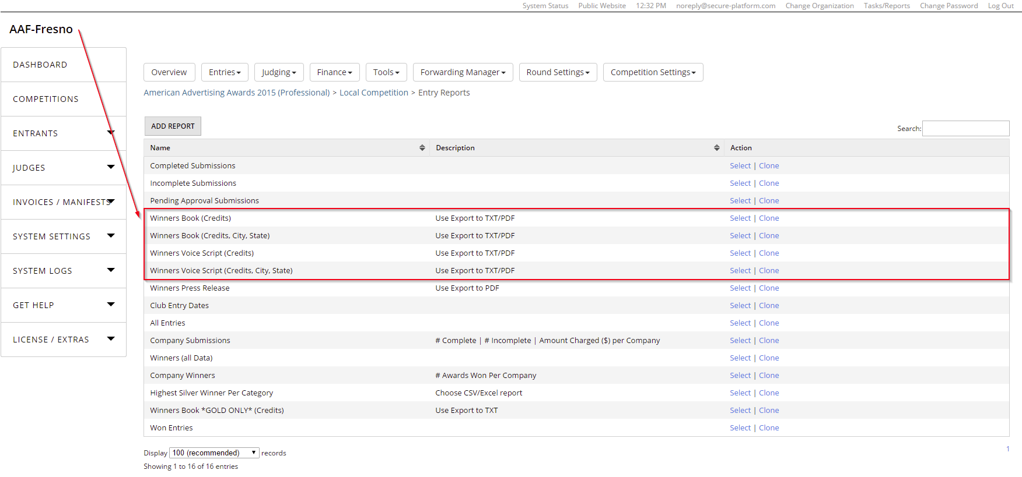Viewport: 1022px width, 477px height.
Task: Click '# Awards Won Per Company' description
Action: [x=486, y=376]
